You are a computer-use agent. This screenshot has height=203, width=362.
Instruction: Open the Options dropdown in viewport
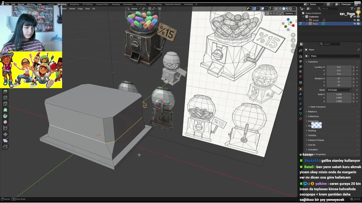tap(290, 14)
